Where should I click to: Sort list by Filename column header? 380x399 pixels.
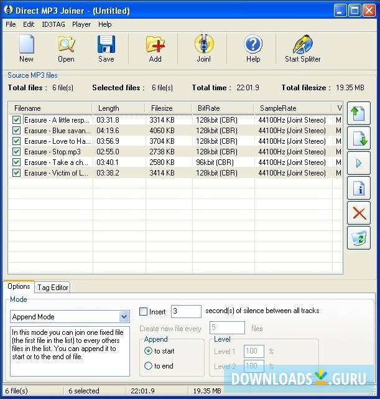(x=50, y=108)
